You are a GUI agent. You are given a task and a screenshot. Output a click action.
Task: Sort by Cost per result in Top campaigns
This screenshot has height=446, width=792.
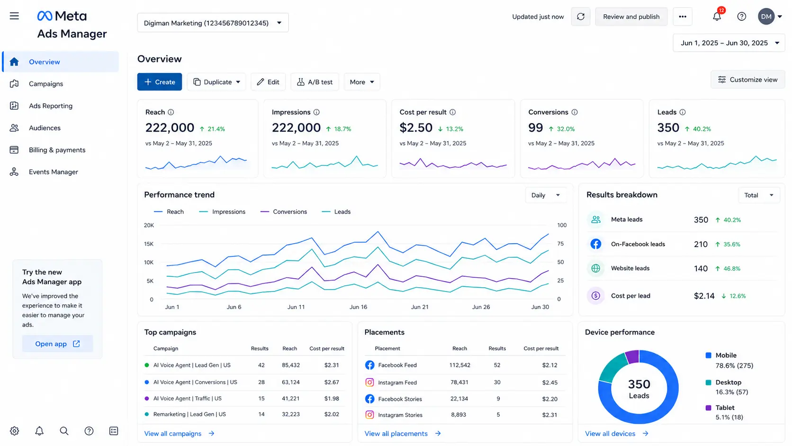(x=327, y=349)
